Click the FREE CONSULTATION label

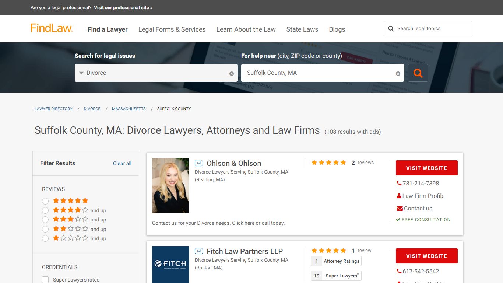(426, 220)
